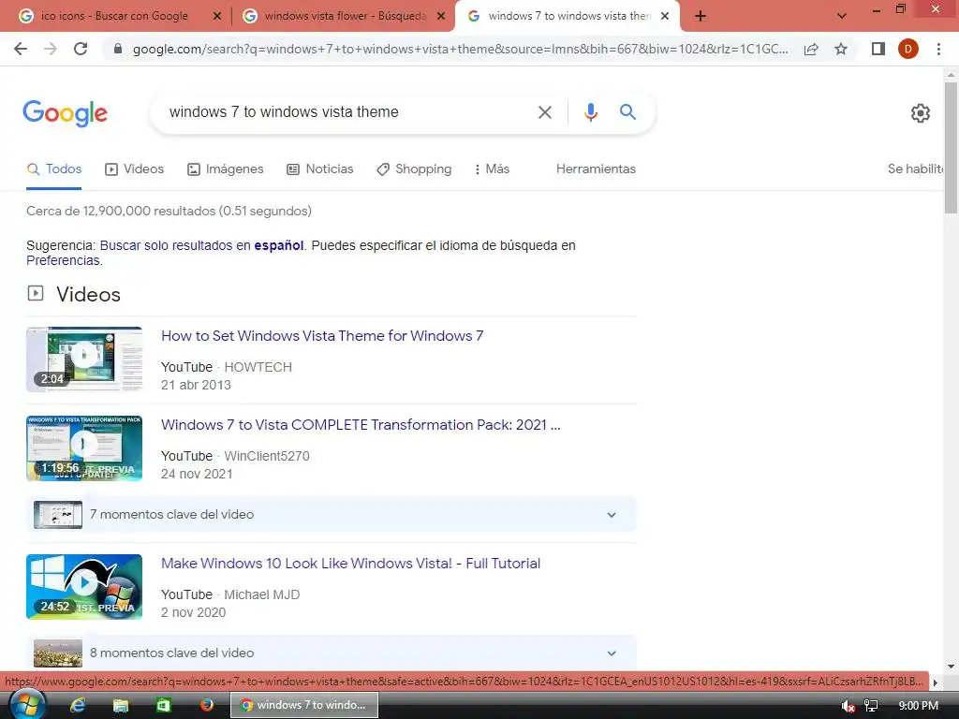Click the network tray icon
The height and width of the screenshot is (719, 959).
click(x=871, y=706)
